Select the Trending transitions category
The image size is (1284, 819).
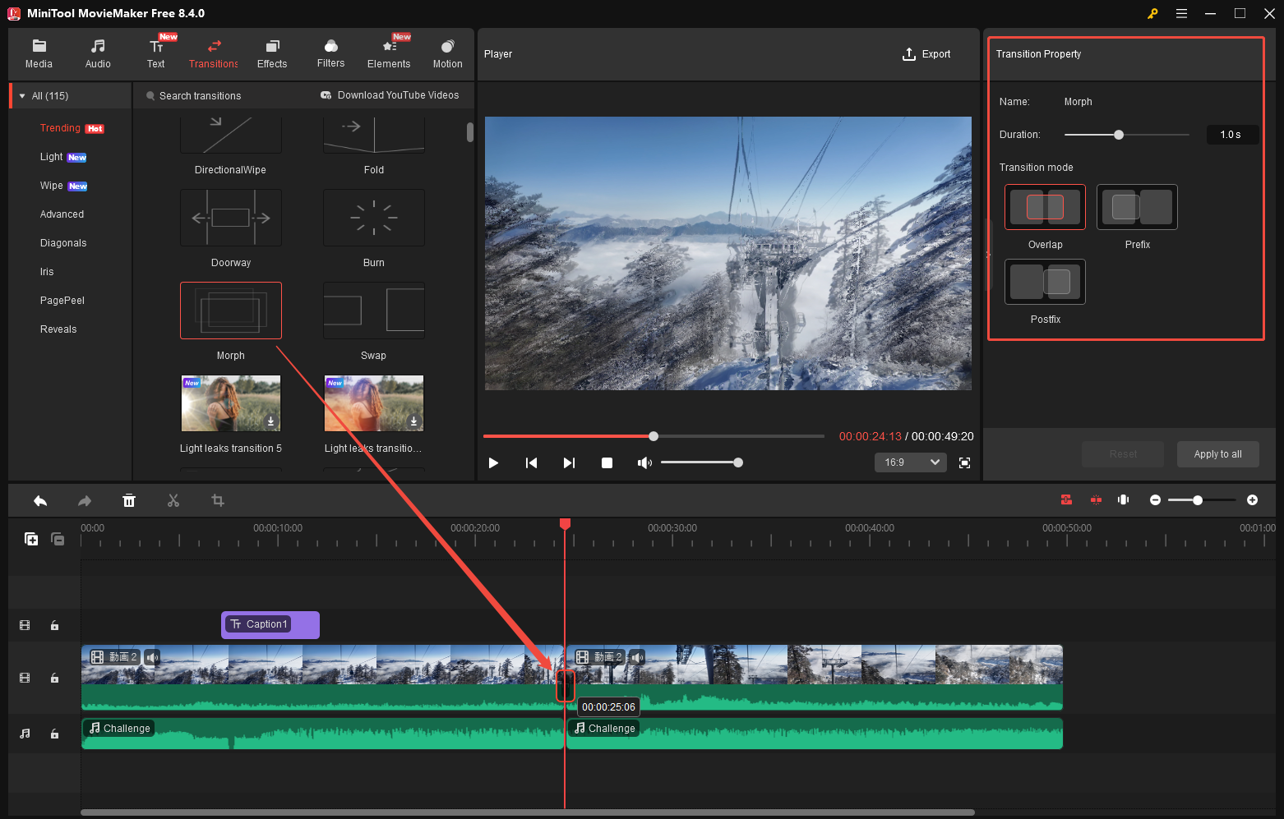60,128
